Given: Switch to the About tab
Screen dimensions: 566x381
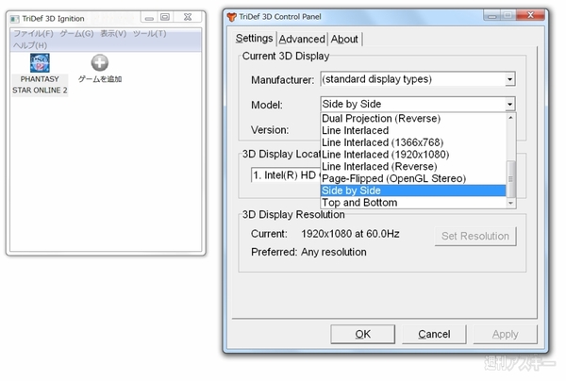Looking at the screenshot, I should coord(344,39).
